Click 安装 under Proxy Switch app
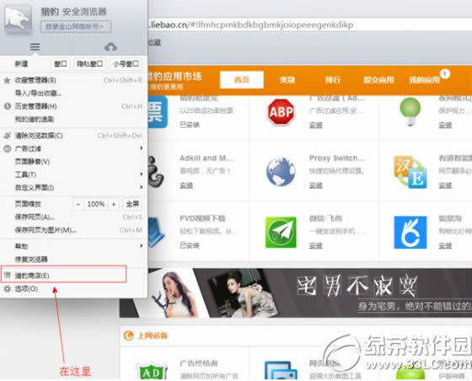The height and width of the screenshot is (381, 472). pyautogui.click(x=316, y=185)
